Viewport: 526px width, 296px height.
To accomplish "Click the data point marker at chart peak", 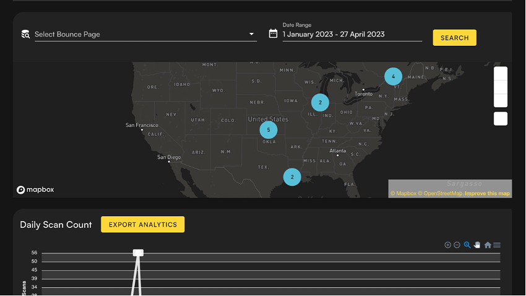I will point(138,253).
